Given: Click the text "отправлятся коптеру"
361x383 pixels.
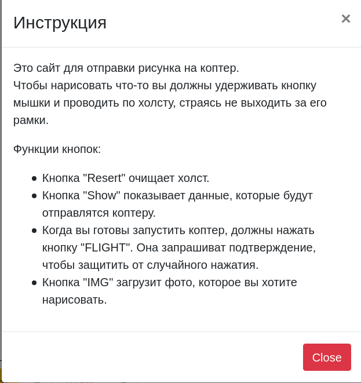Looking at the screenshot, I should pyautogui.click(x=99, y=213).
